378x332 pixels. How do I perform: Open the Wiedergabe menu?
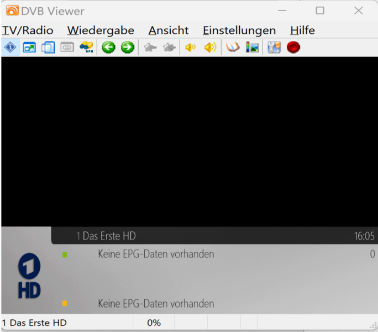101,30
